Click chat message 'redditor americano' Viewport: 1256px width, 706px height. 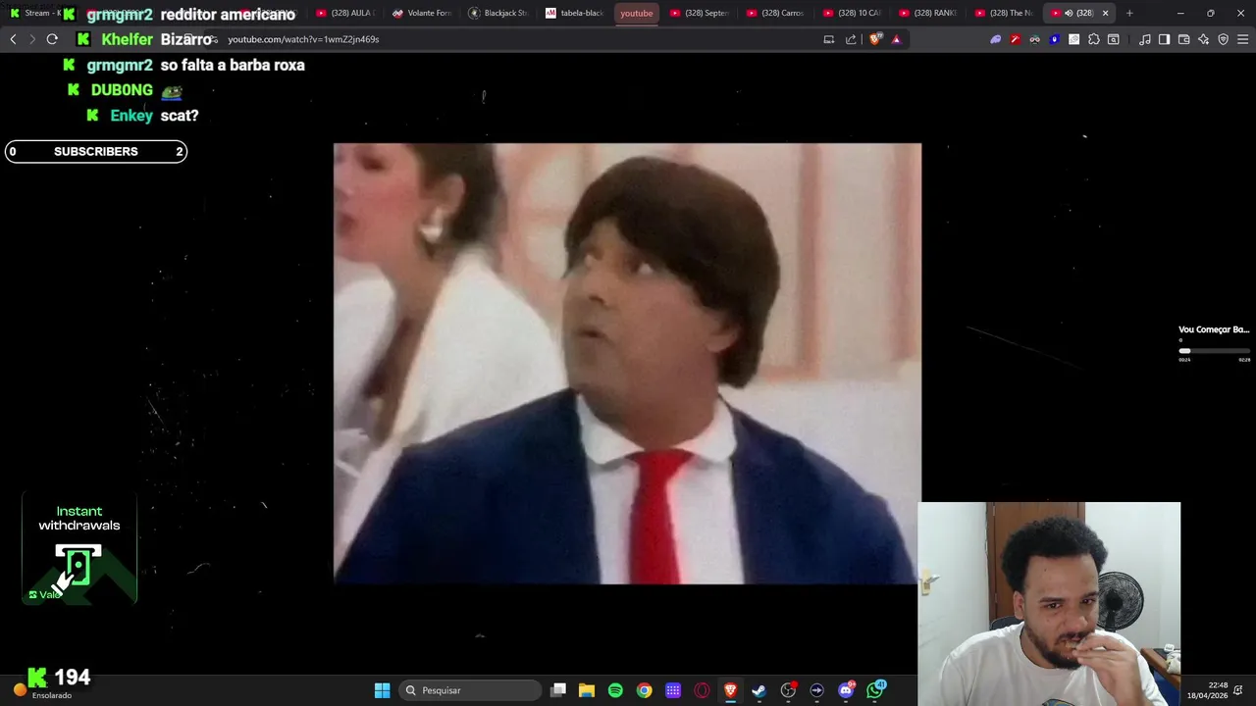pos(228,15)
